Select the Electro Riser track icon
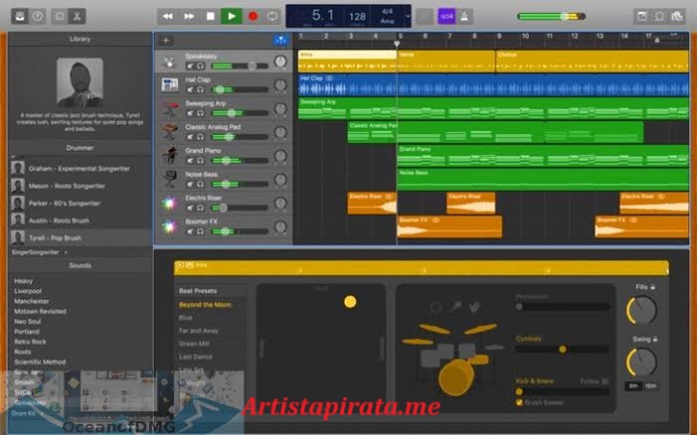This screenshot has width=697, height=435. click(169, 204)
